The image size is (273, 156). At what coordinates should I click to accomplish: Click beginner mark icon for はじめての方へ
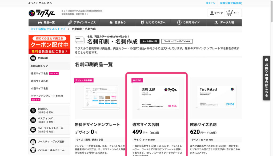click(x=142, y=22)
